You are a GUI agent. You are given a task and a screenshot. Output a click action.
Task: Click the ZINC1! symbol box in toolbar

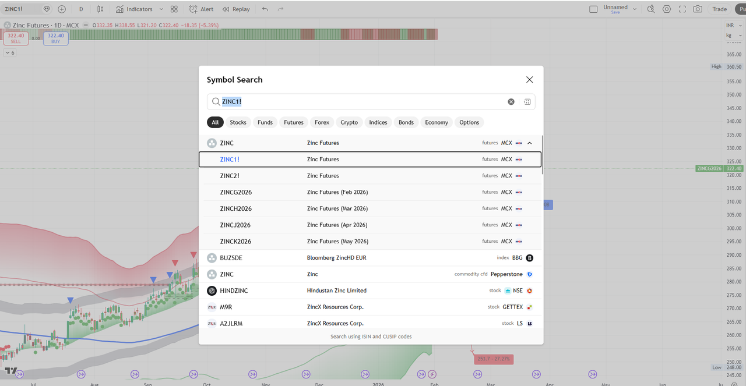(x=21, y=9)
